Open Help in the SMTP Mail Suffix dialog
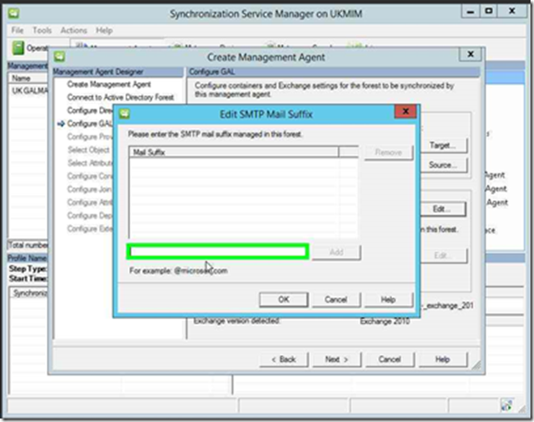Screen dimensions: 534x422 pos(389,300)
